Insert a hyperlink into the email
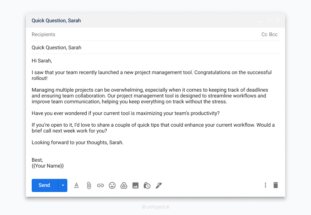Image resolution: width=311 pixels, height=215 pixels. point(101,185)
